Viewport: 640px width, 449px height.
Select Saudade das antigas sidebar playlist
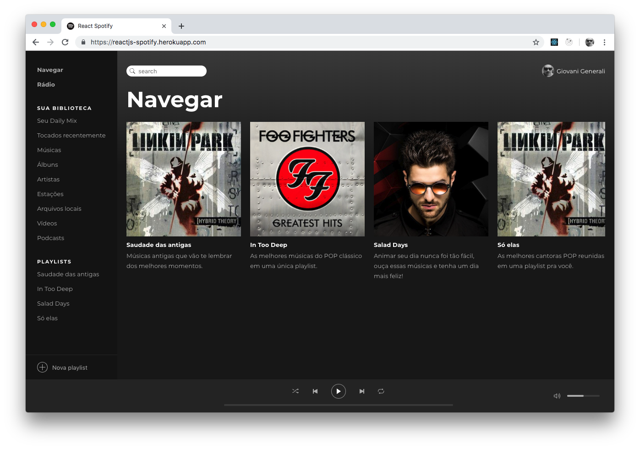click(x=68, y=274)
